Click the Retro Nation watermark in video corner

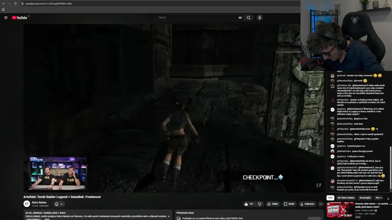pyautogui.click(x=318, y=185)
